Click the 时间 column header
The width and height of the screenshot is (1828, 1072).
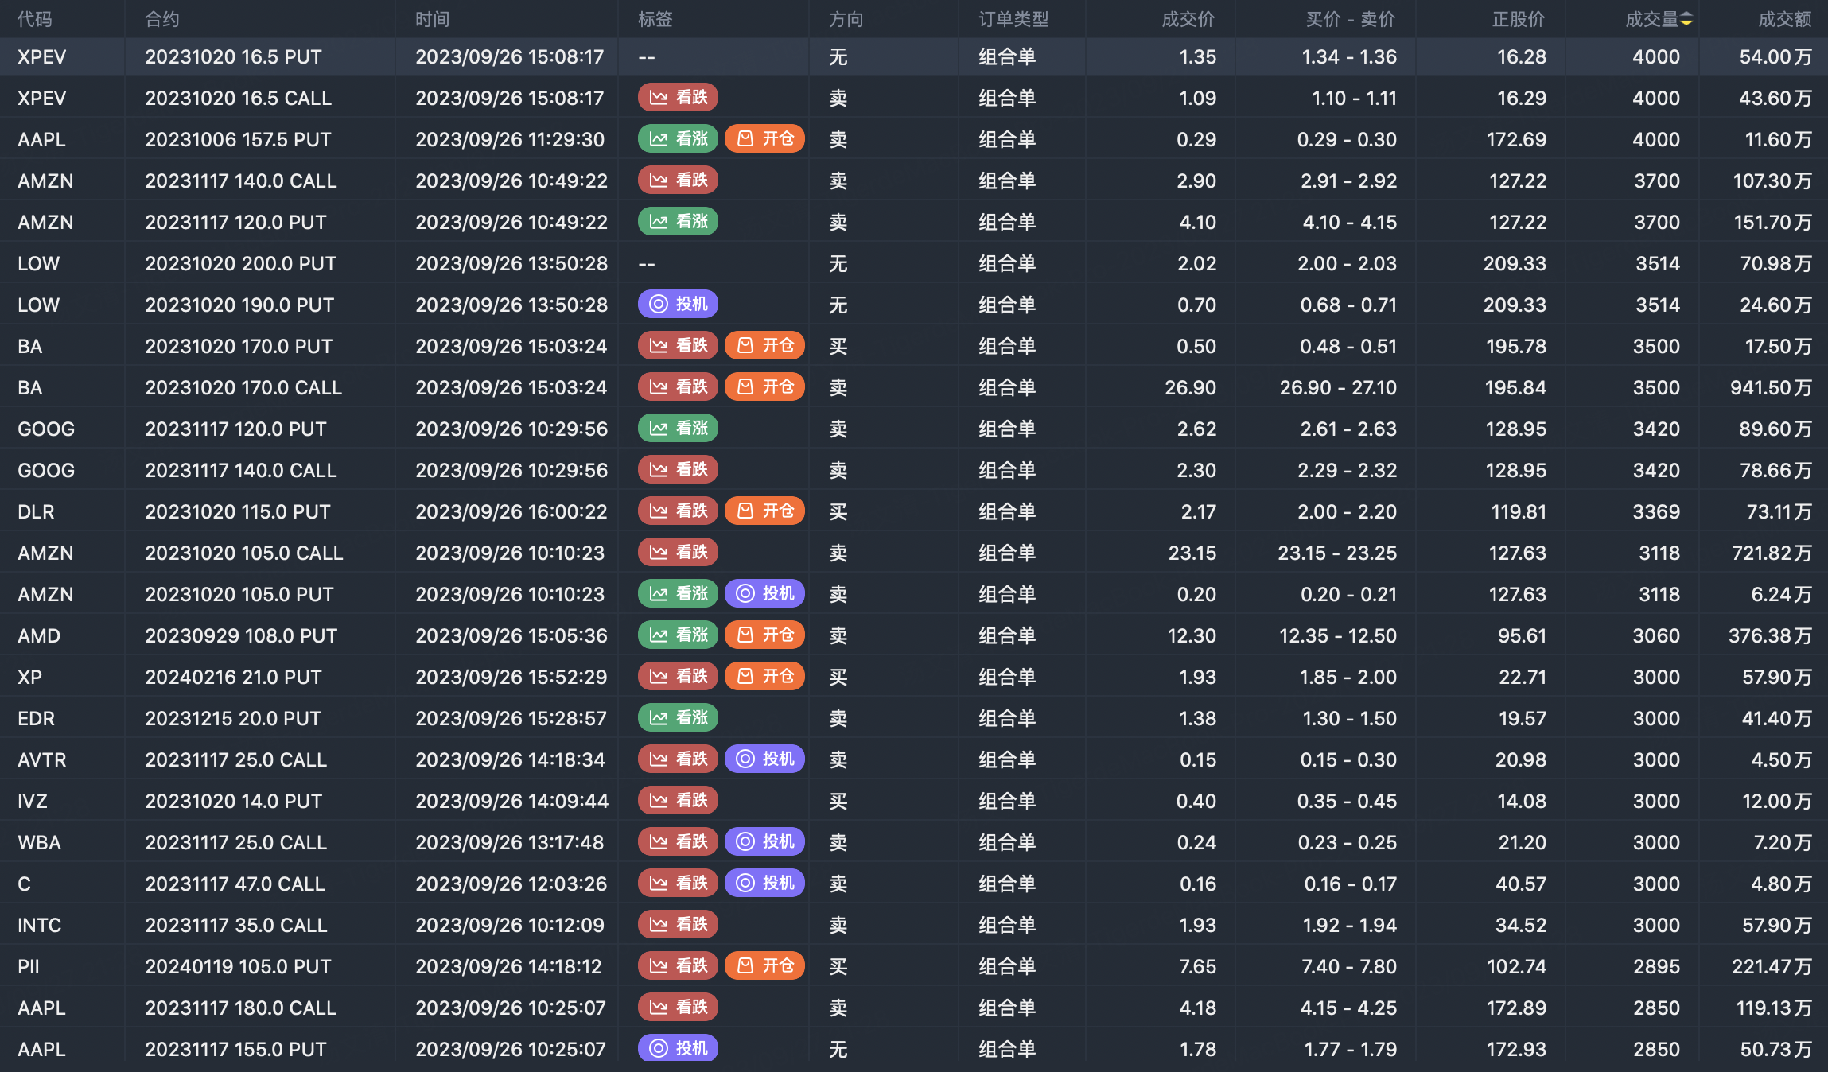coord(433,19)
